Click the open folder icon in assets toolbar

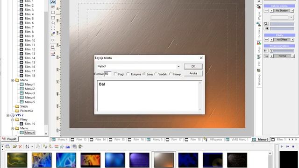point(14,147)
